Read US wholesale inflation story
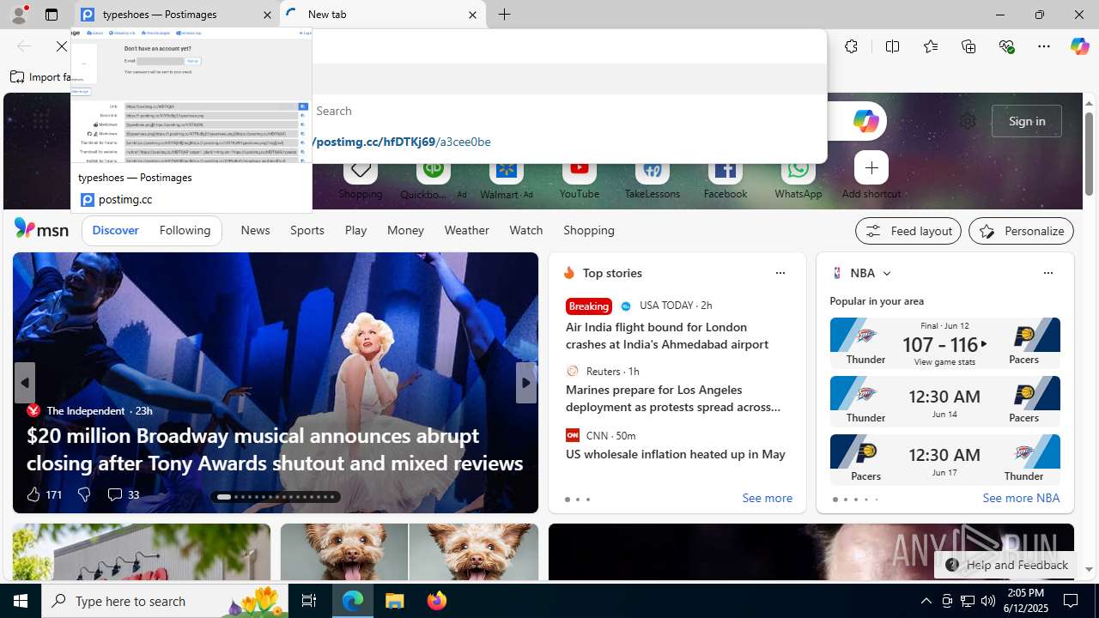1099x618 pixels. point(676,454)
